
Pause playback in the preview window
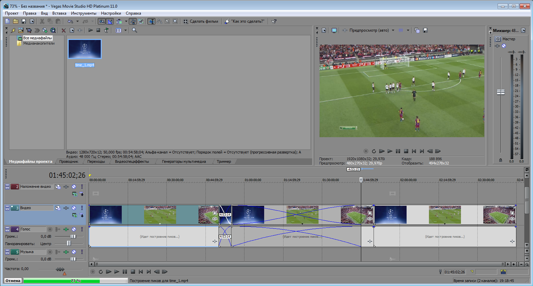(x=398, y=151)
